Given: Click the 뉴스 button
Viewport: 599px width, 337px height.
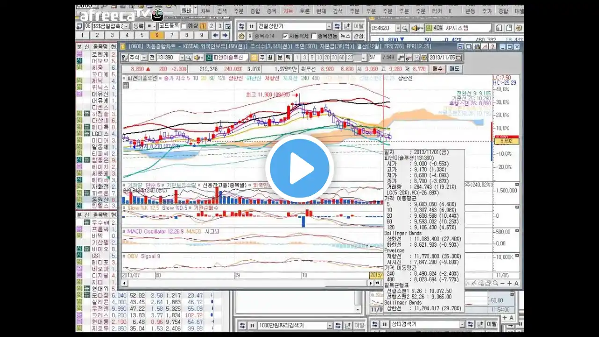Looking at the screenshot, I should (x=345, y=36).
